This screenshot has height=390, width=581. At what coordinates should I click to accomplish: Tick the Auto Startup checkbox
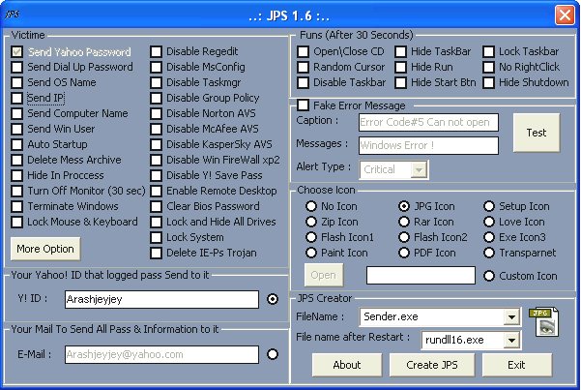pos(17,144)
